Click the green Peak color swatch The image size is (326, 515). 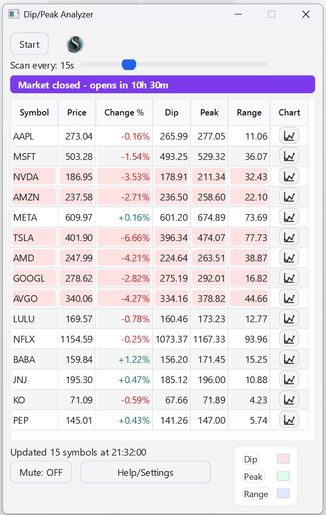pyautogui.click(x=283, y=476)
